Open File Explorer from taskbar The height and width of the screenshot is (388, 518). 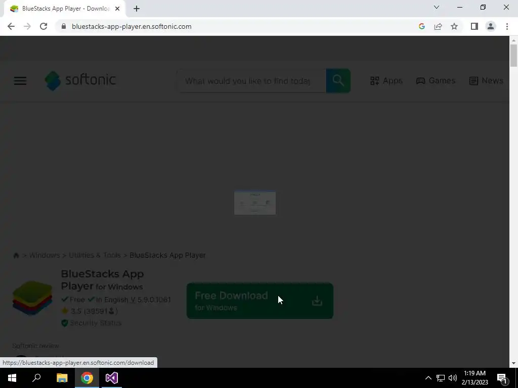pyautogui.click(x=62, y=378)
